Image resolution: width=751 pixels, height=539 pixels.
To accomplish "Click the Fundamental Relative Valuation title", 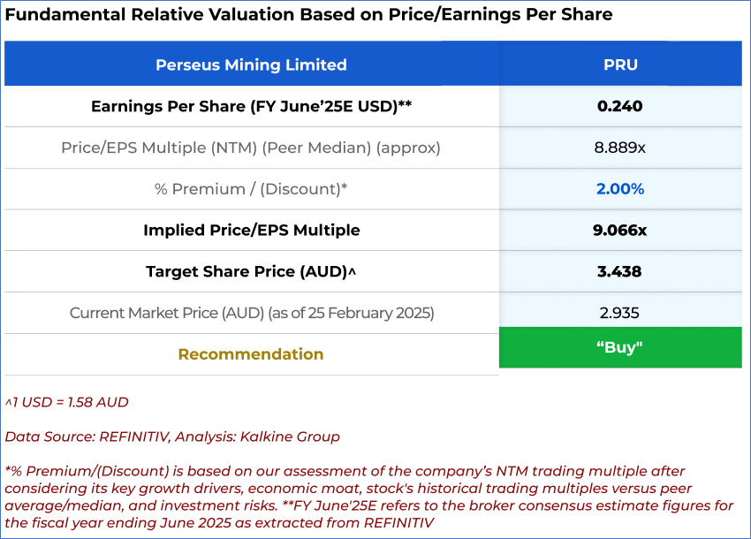I will (308, 15).
